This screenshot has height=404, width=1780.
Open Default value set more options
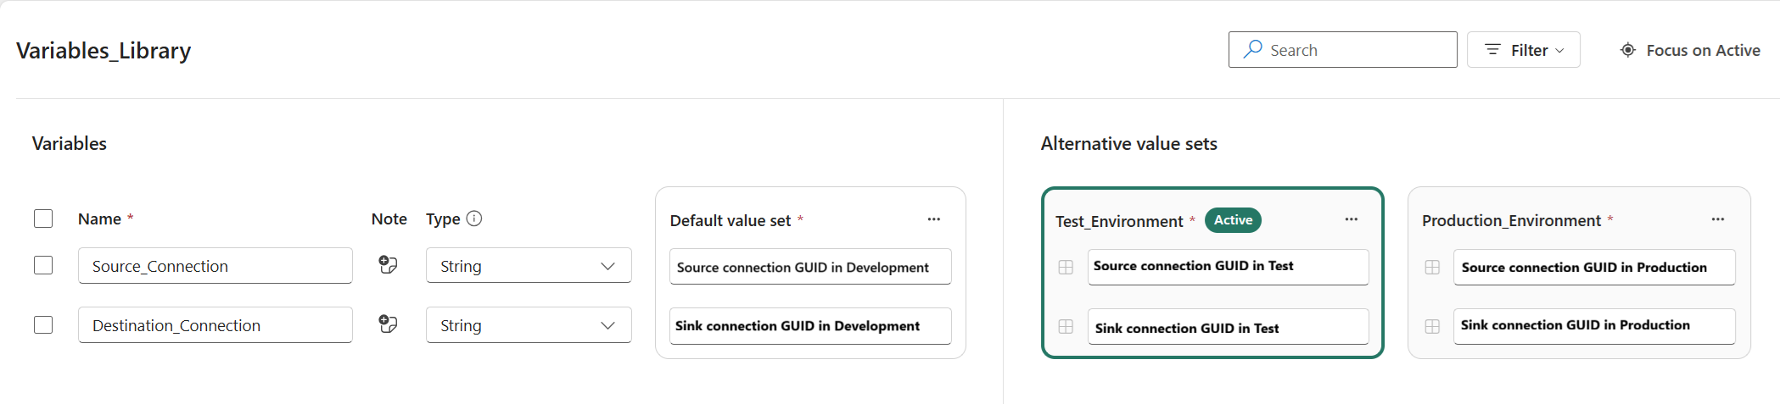(x=933, y=219)
